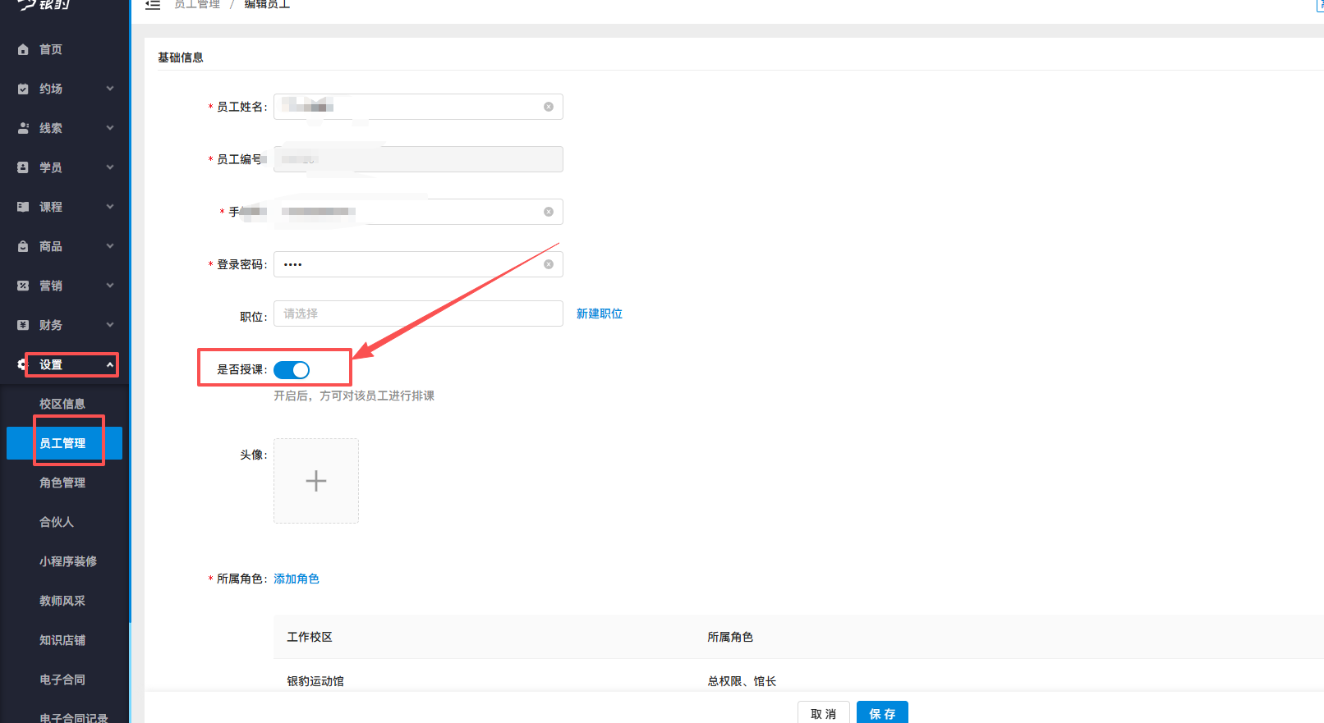Image resolution: width=1324 pixels, height=723 pixels.
Task: Click the home icon beside 首页
Action: click(x=23, y=50)
